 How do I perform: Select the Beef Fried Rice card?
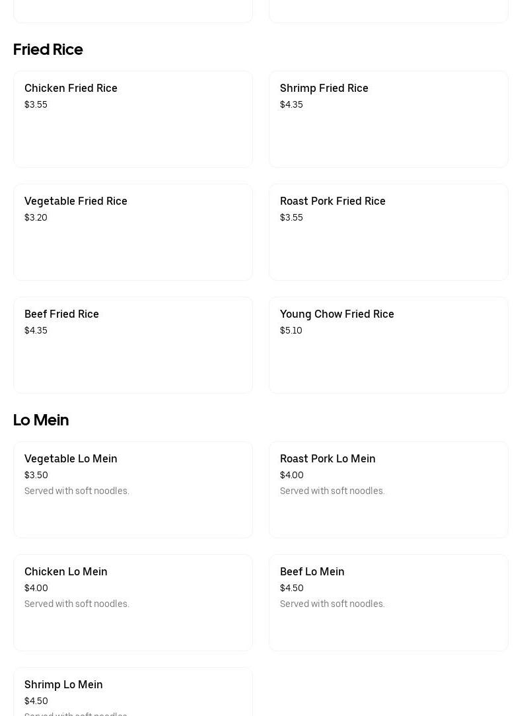[x=133, y=345]
